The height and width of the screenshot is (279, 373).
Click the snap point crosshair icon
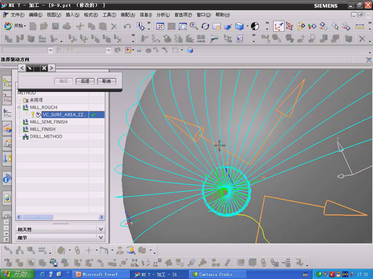[128, 50]
